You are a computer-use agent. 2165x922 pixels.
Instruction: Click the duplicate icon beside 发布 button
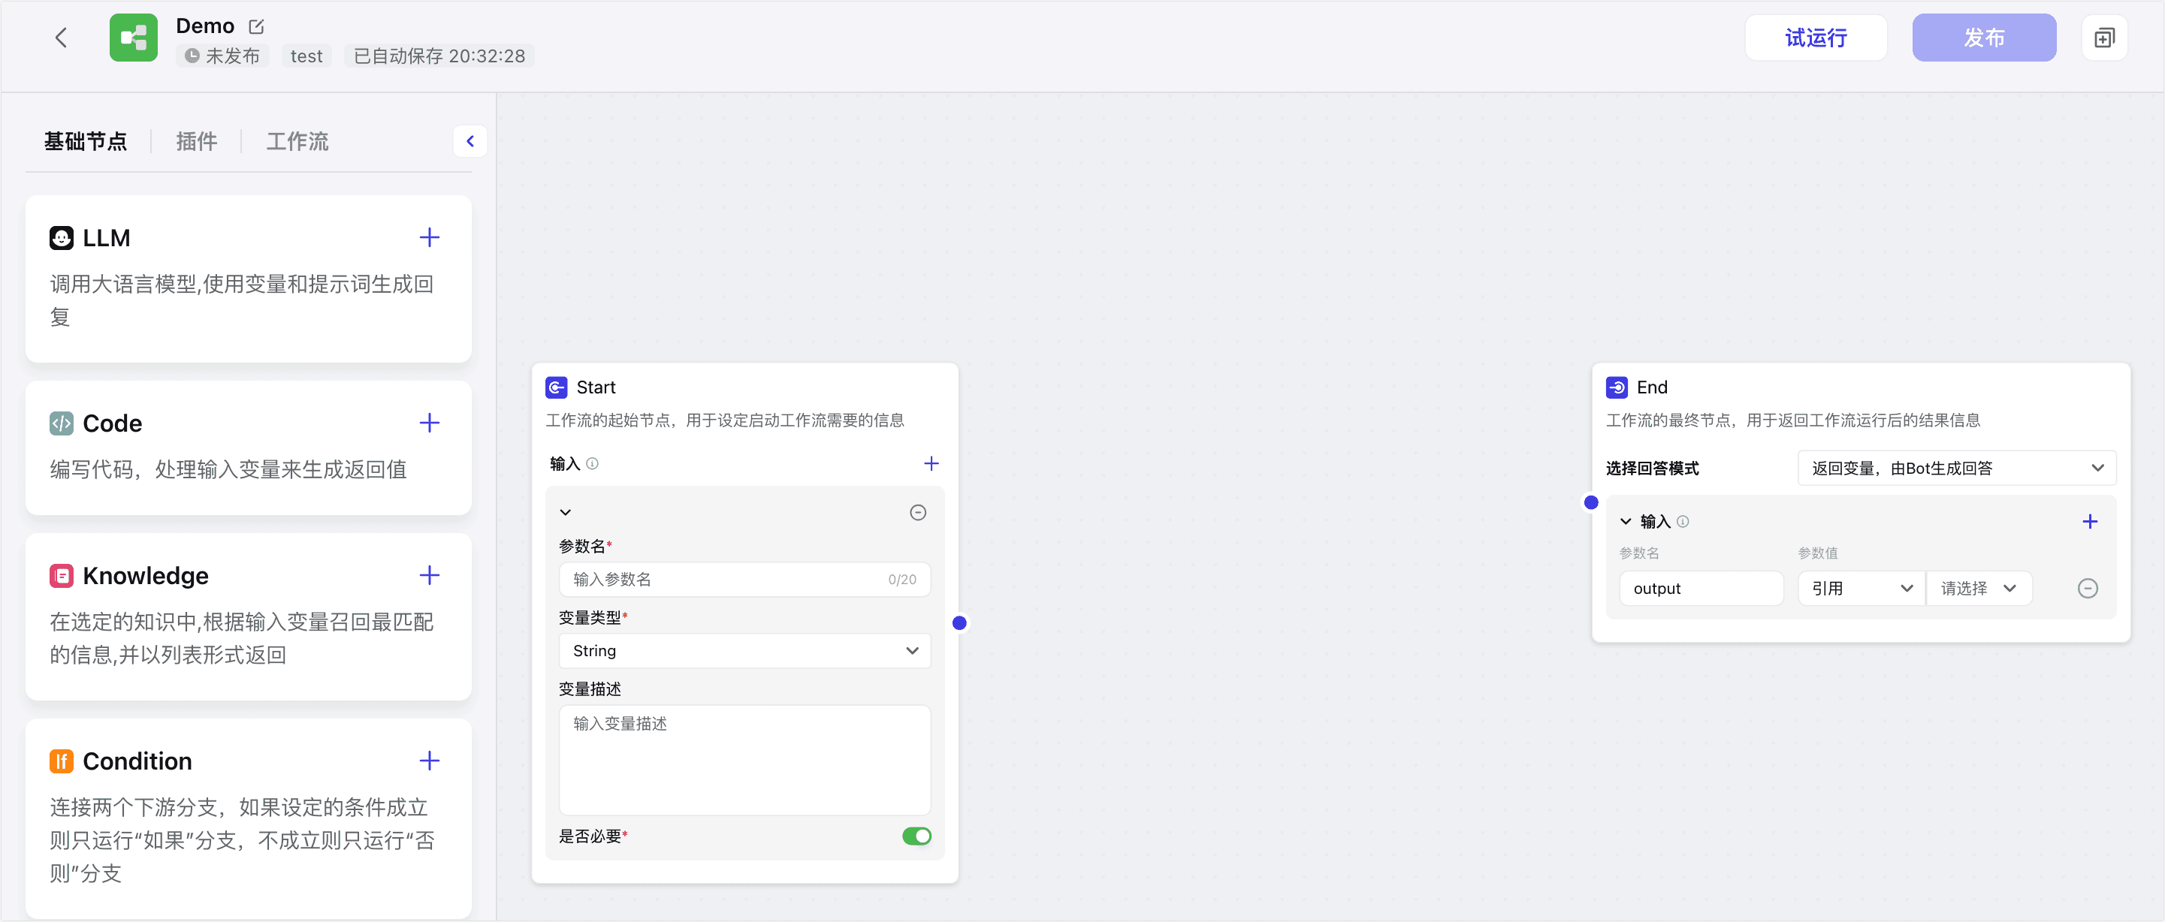pyautogui.click(x=2103, y=38)
